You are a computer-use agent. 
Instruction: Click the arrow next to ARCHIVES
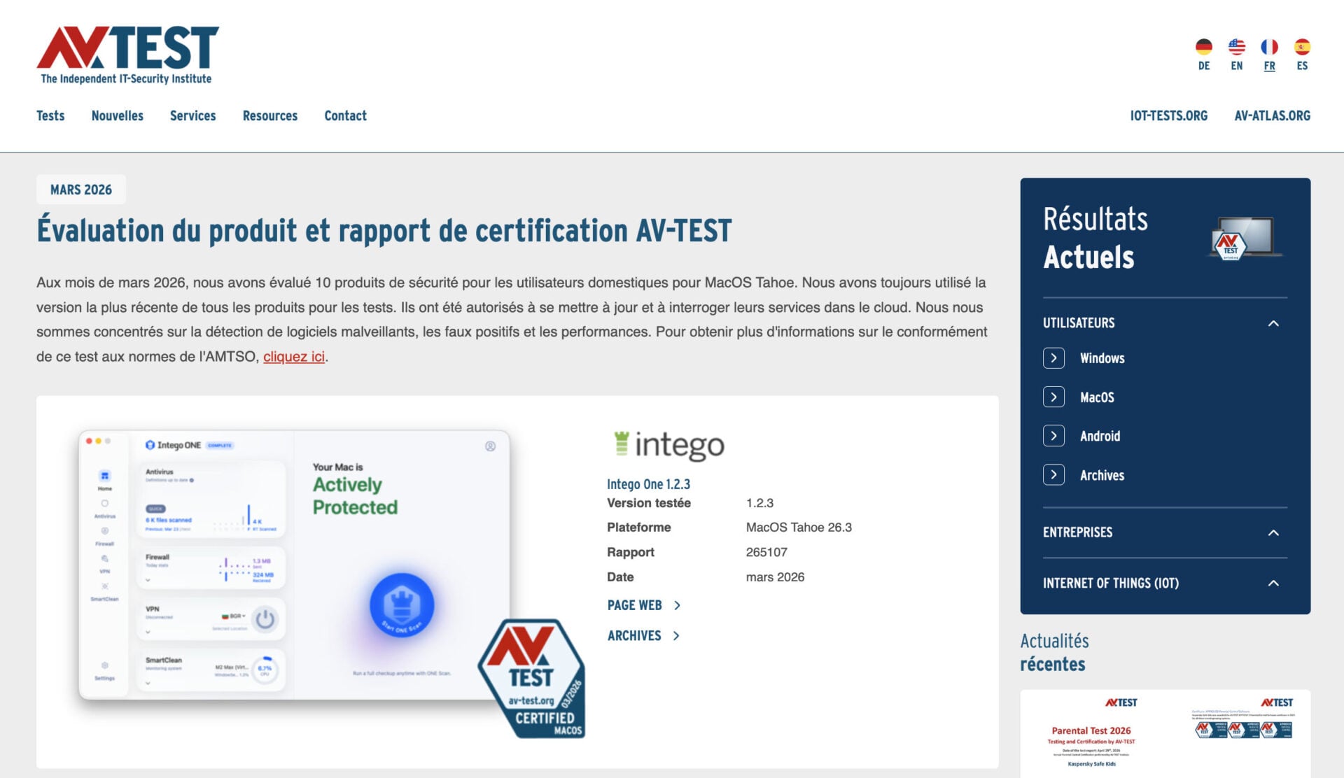point(676,635)
